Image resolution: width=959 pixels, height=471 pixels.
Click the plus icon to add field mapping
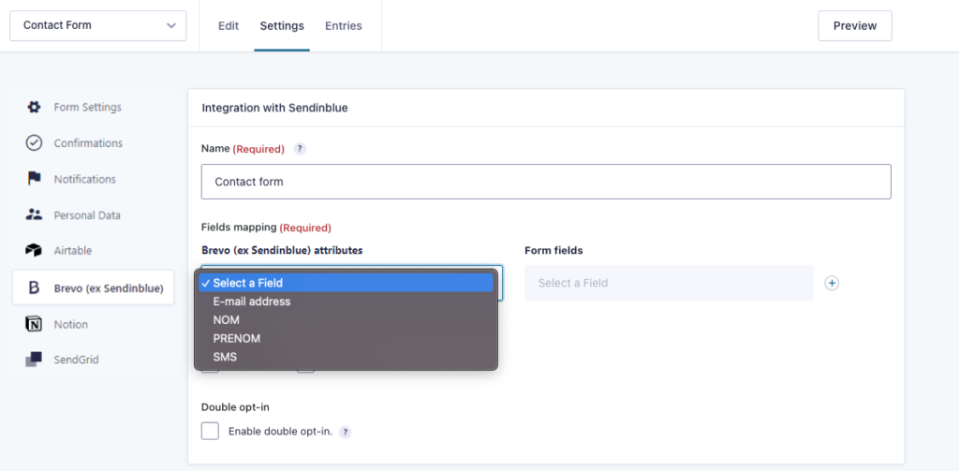tap(832, 283)
